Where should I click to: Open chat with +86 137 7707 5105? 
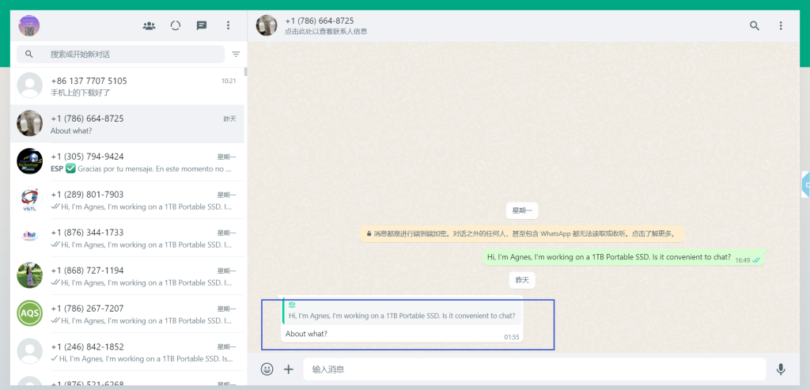127,86
